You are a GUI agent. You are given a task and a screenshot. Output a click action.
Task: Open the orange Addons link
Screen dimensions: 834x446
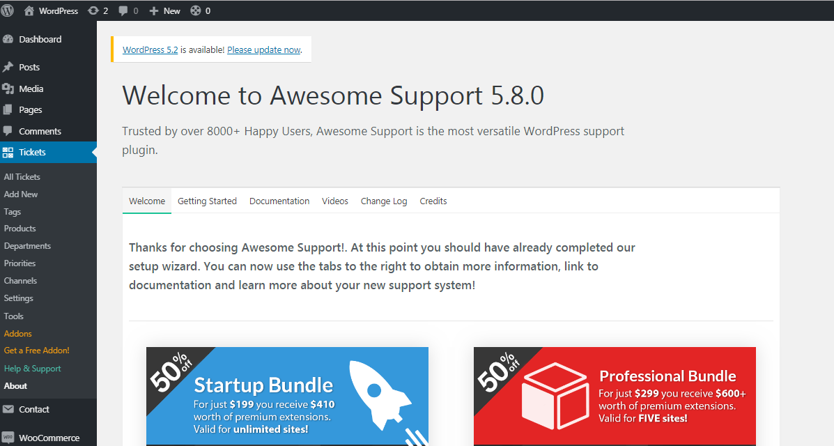pos(18,334)
